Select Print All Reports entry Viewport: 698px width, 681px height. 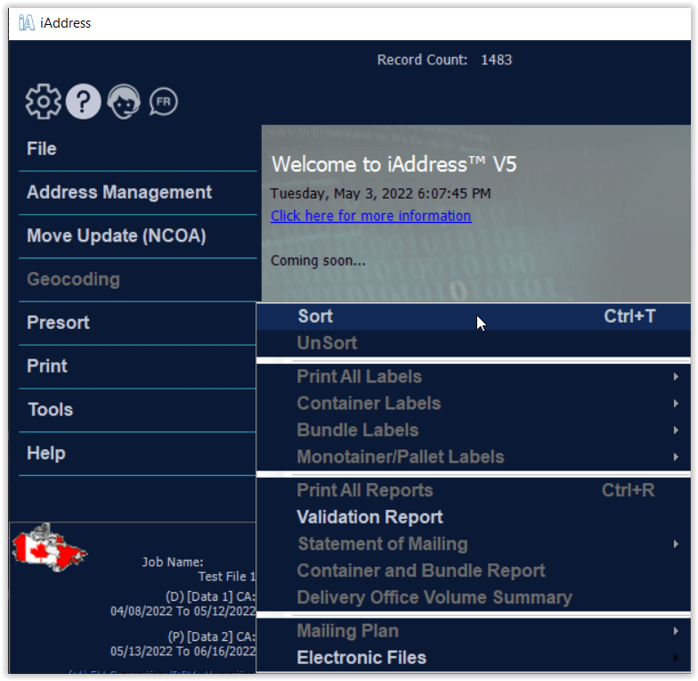tap(474, 490)
